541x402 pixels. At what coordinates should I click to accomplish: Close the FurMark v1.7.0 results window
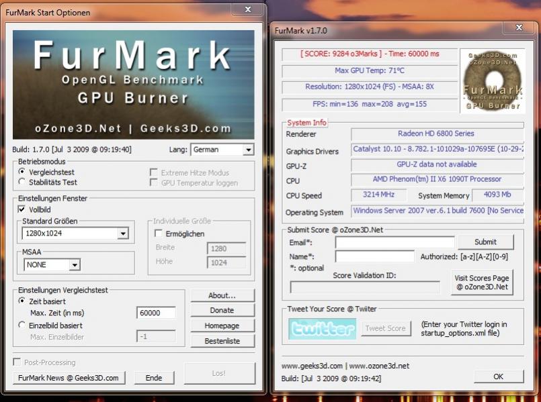click(519, 28)
